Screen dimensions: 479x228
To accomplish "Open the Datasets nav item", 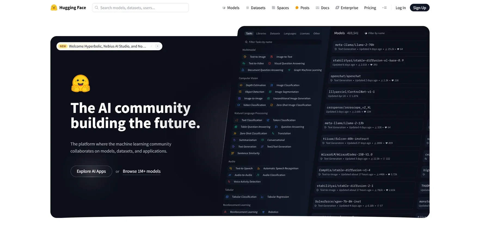I will [x=256, y=8].
